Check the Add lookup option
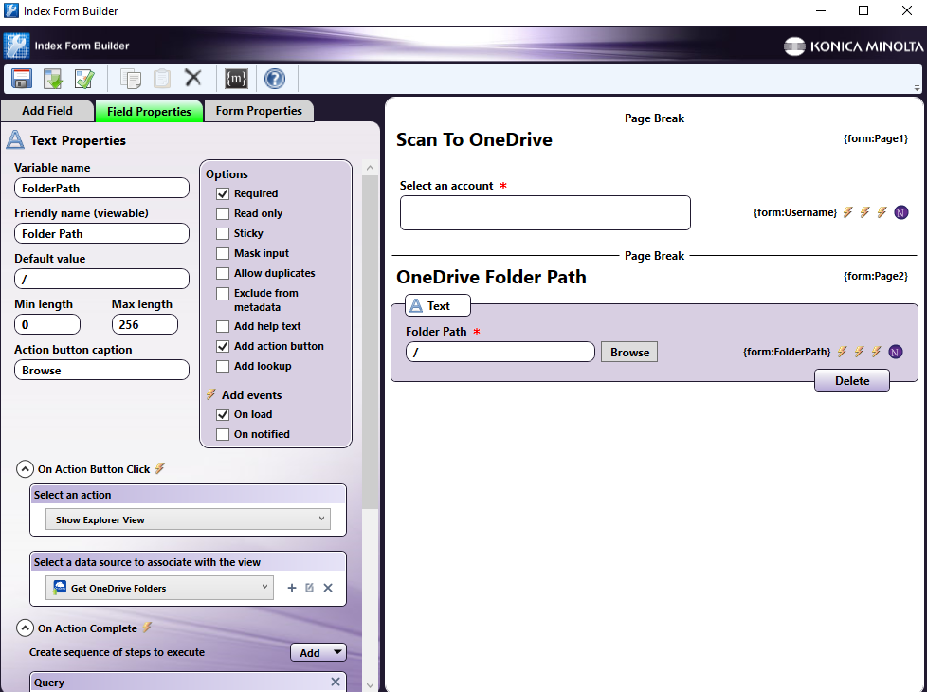Viewport: 927px width, 692px height. click(223, 367)
